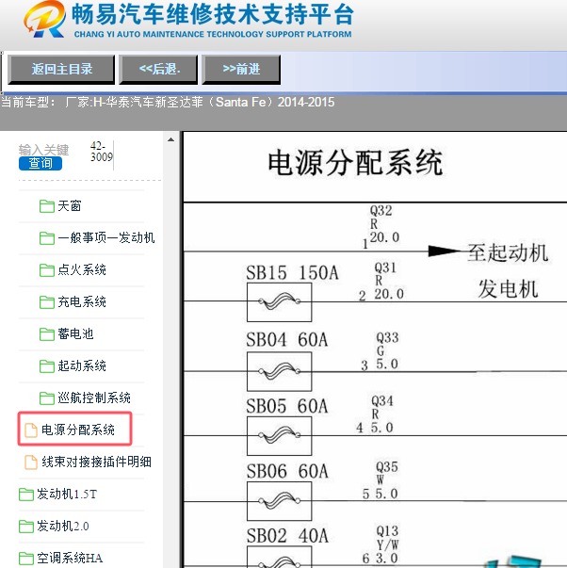Focus the 输入关键 keyword input field
The image size is (567, 568).
click(x=43, y=150)
